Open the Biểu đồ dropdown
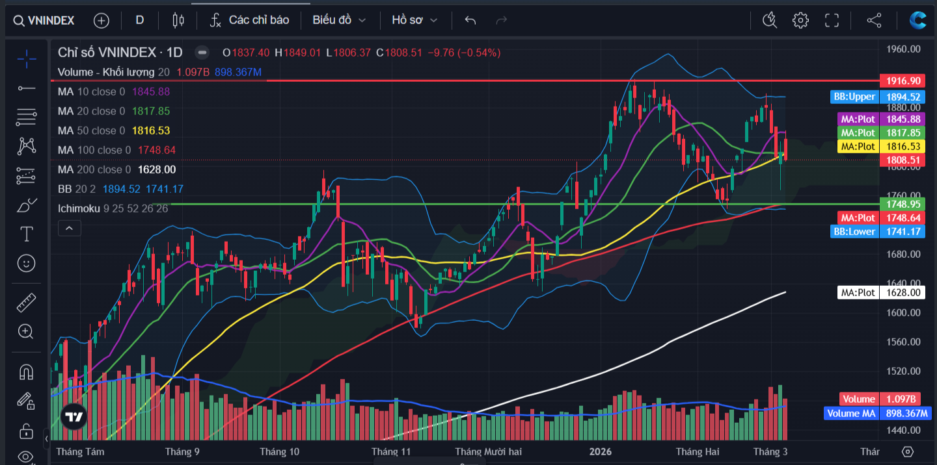 point(338,20)
